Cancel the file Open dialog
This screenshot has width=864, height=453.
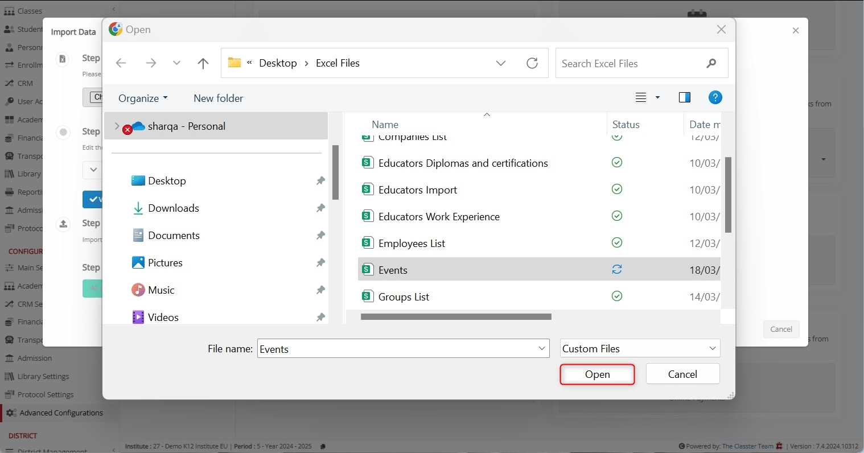tap(682, 374)
